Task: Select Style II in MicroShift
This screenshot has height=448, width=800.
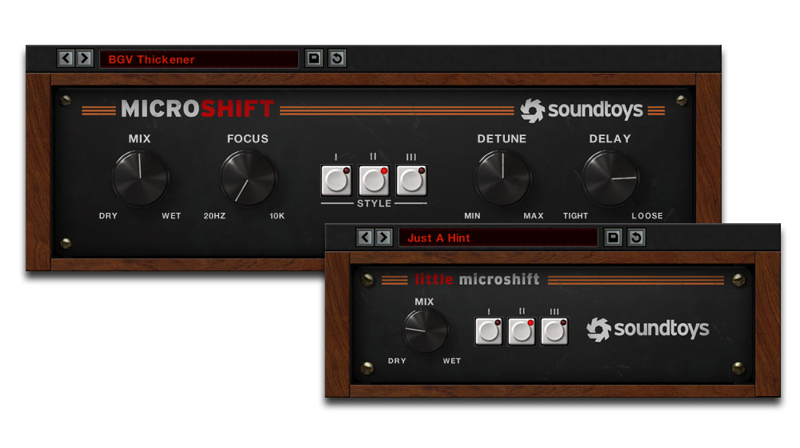Action: tap(374, 181)
